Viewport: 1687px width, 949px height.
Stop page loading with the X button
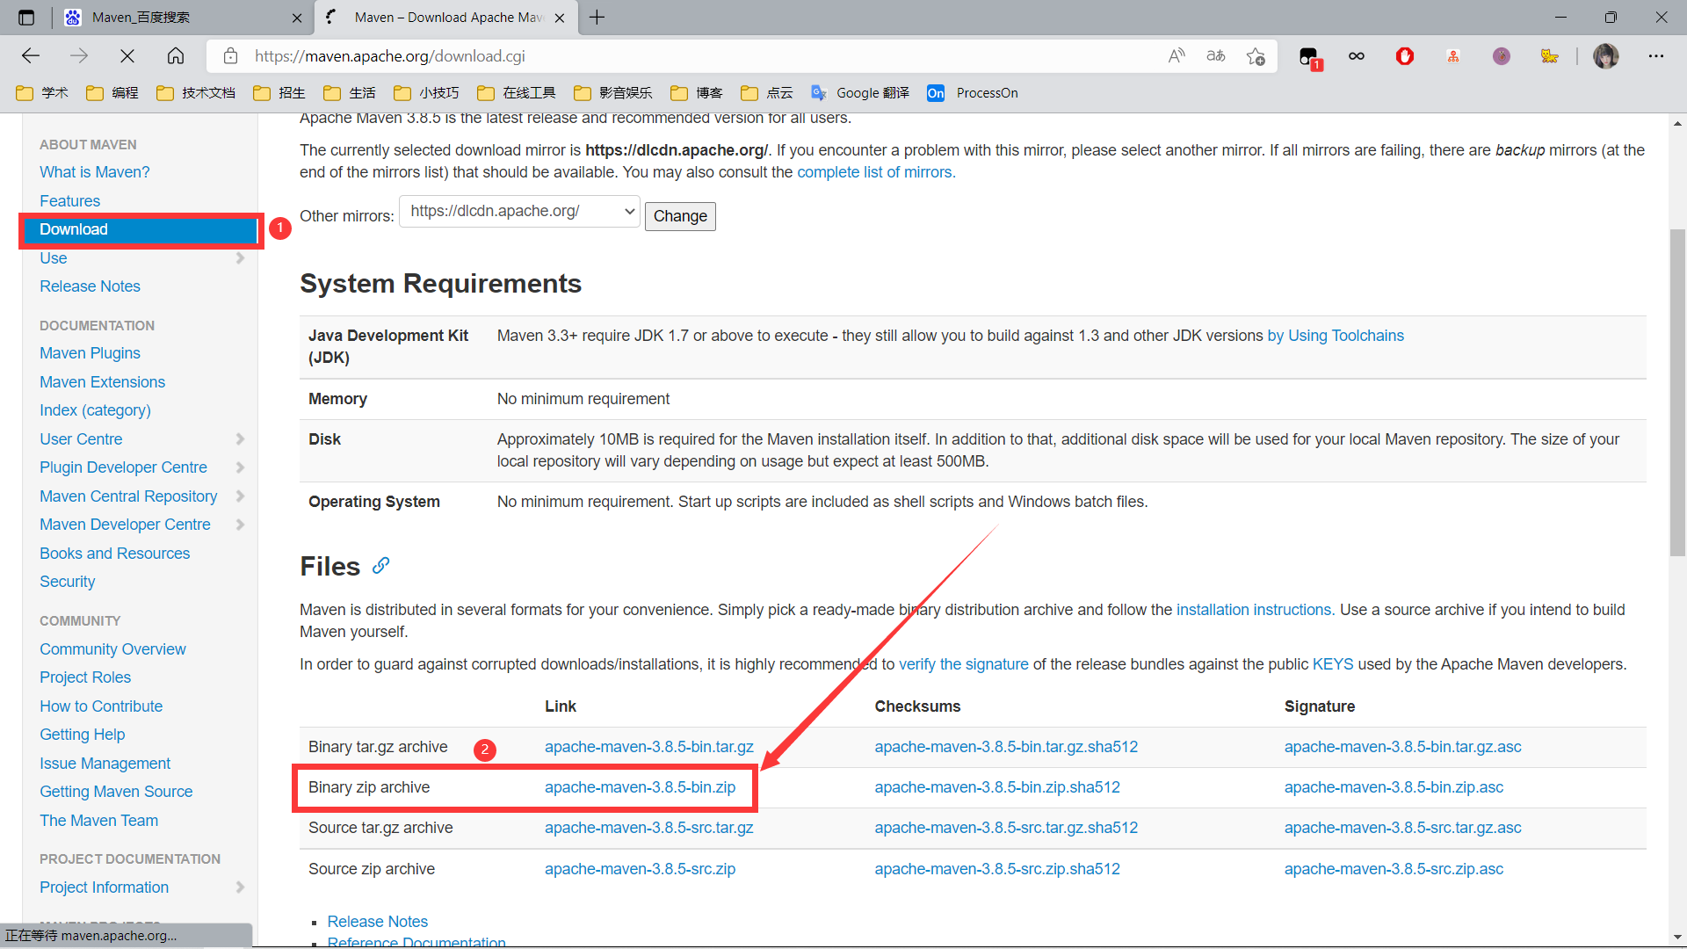pos(127,56)
